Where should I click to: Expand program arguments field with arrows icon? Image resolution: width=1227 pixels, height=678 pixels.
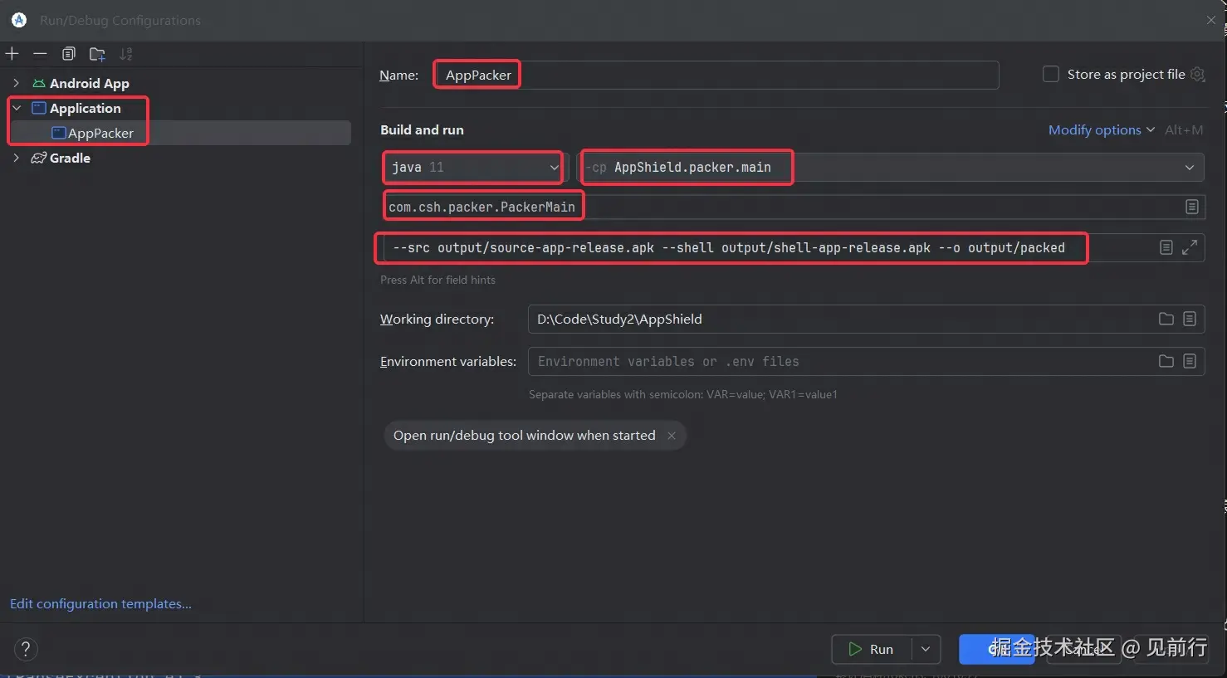pos(1190,247)
